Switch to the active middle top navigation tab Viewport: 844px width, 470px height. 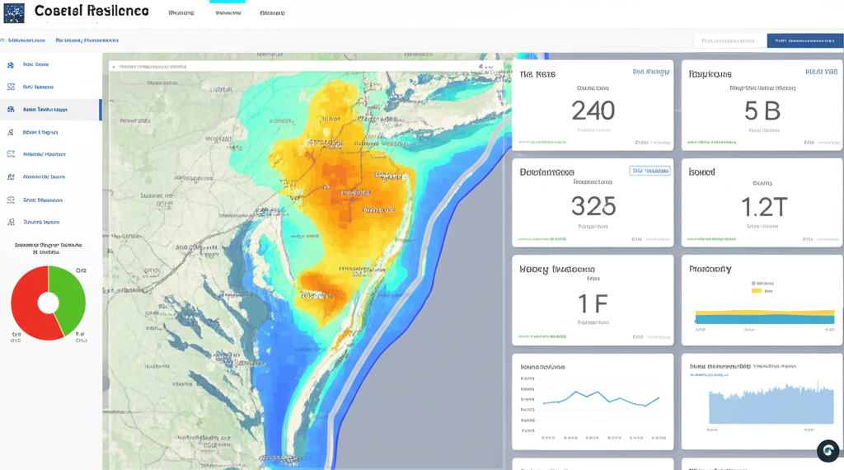pos(228,13)
